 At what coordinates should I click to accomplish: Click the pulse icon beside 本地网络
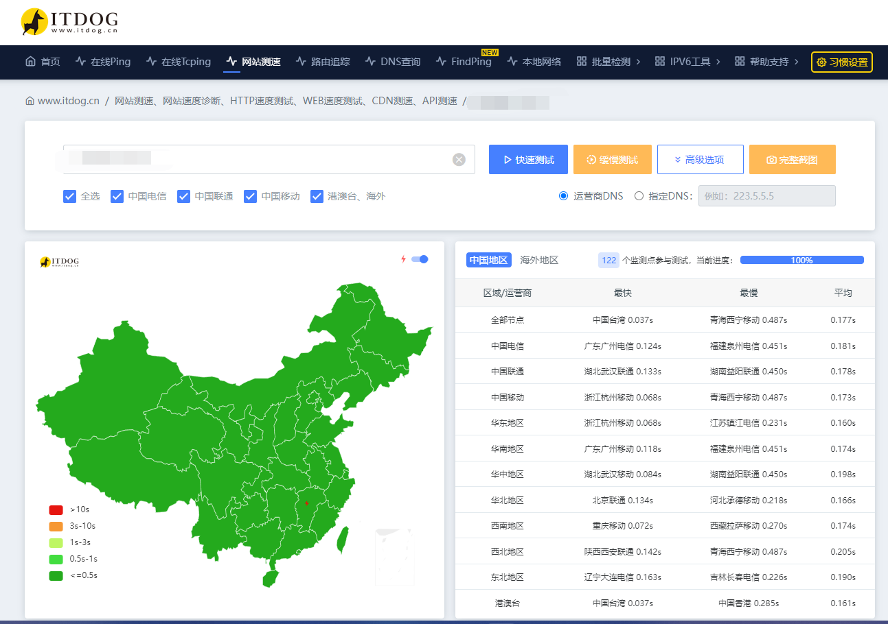[512, 61]
